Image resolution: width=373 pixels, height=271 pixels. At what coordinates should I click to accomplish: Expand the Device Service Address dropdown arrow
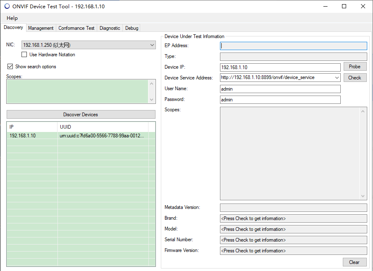tap(337, 77)
